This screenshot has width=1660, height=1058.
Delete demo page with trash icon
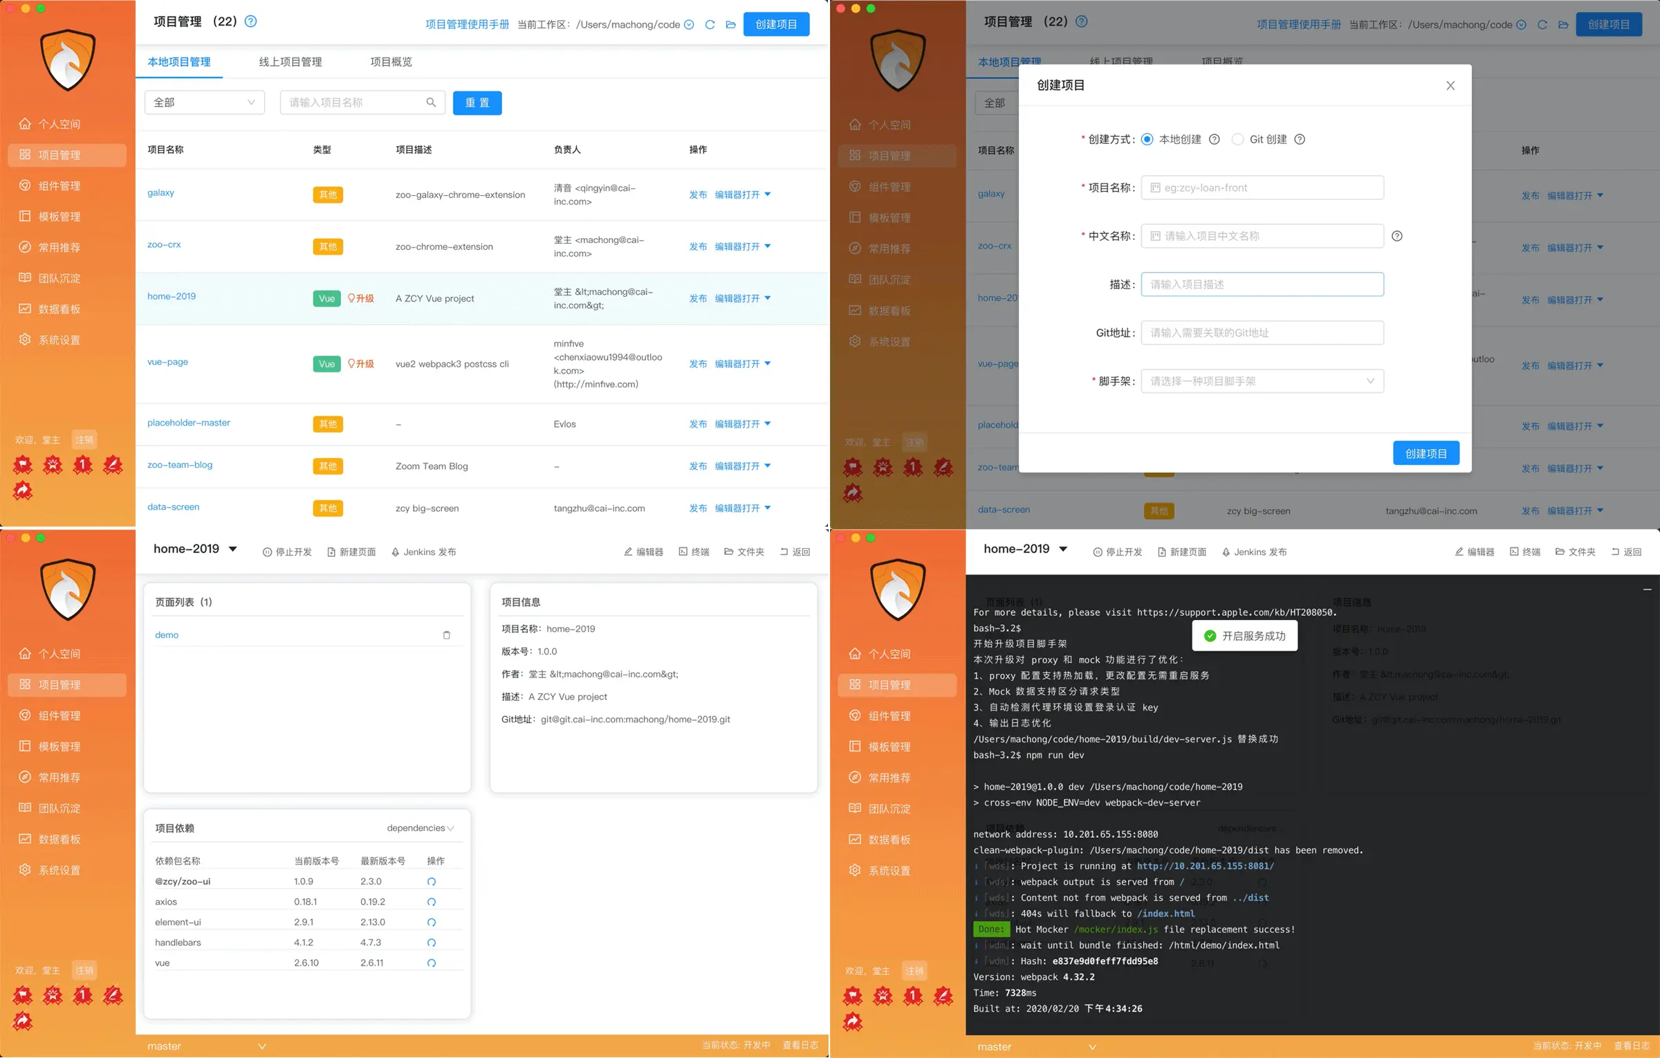tap(447, 635)
